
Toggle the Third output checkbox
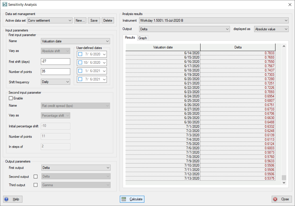point(35,185)
